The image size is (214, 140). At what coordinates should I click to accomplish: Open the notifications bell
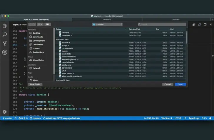[x=210, y=118]
